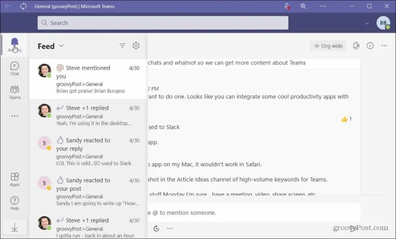The height and width of the screenshot is (239, 396).
Task: Go to Teams in the sidebar
Action: [15, 93]
